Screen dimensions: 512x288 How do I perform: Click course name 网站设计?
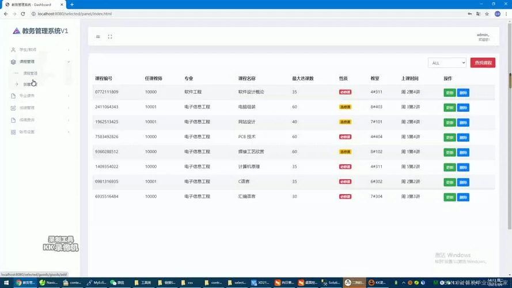pyautogui.click(x=247, y=122)
